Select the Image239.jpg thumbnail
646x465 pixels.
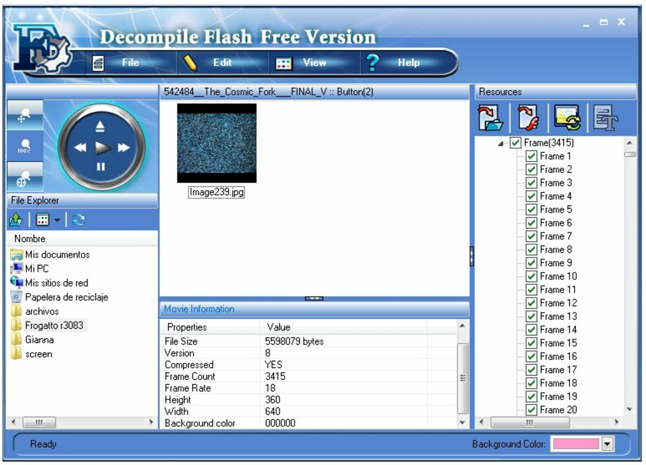pyautogui.click(x=216, y=143)
